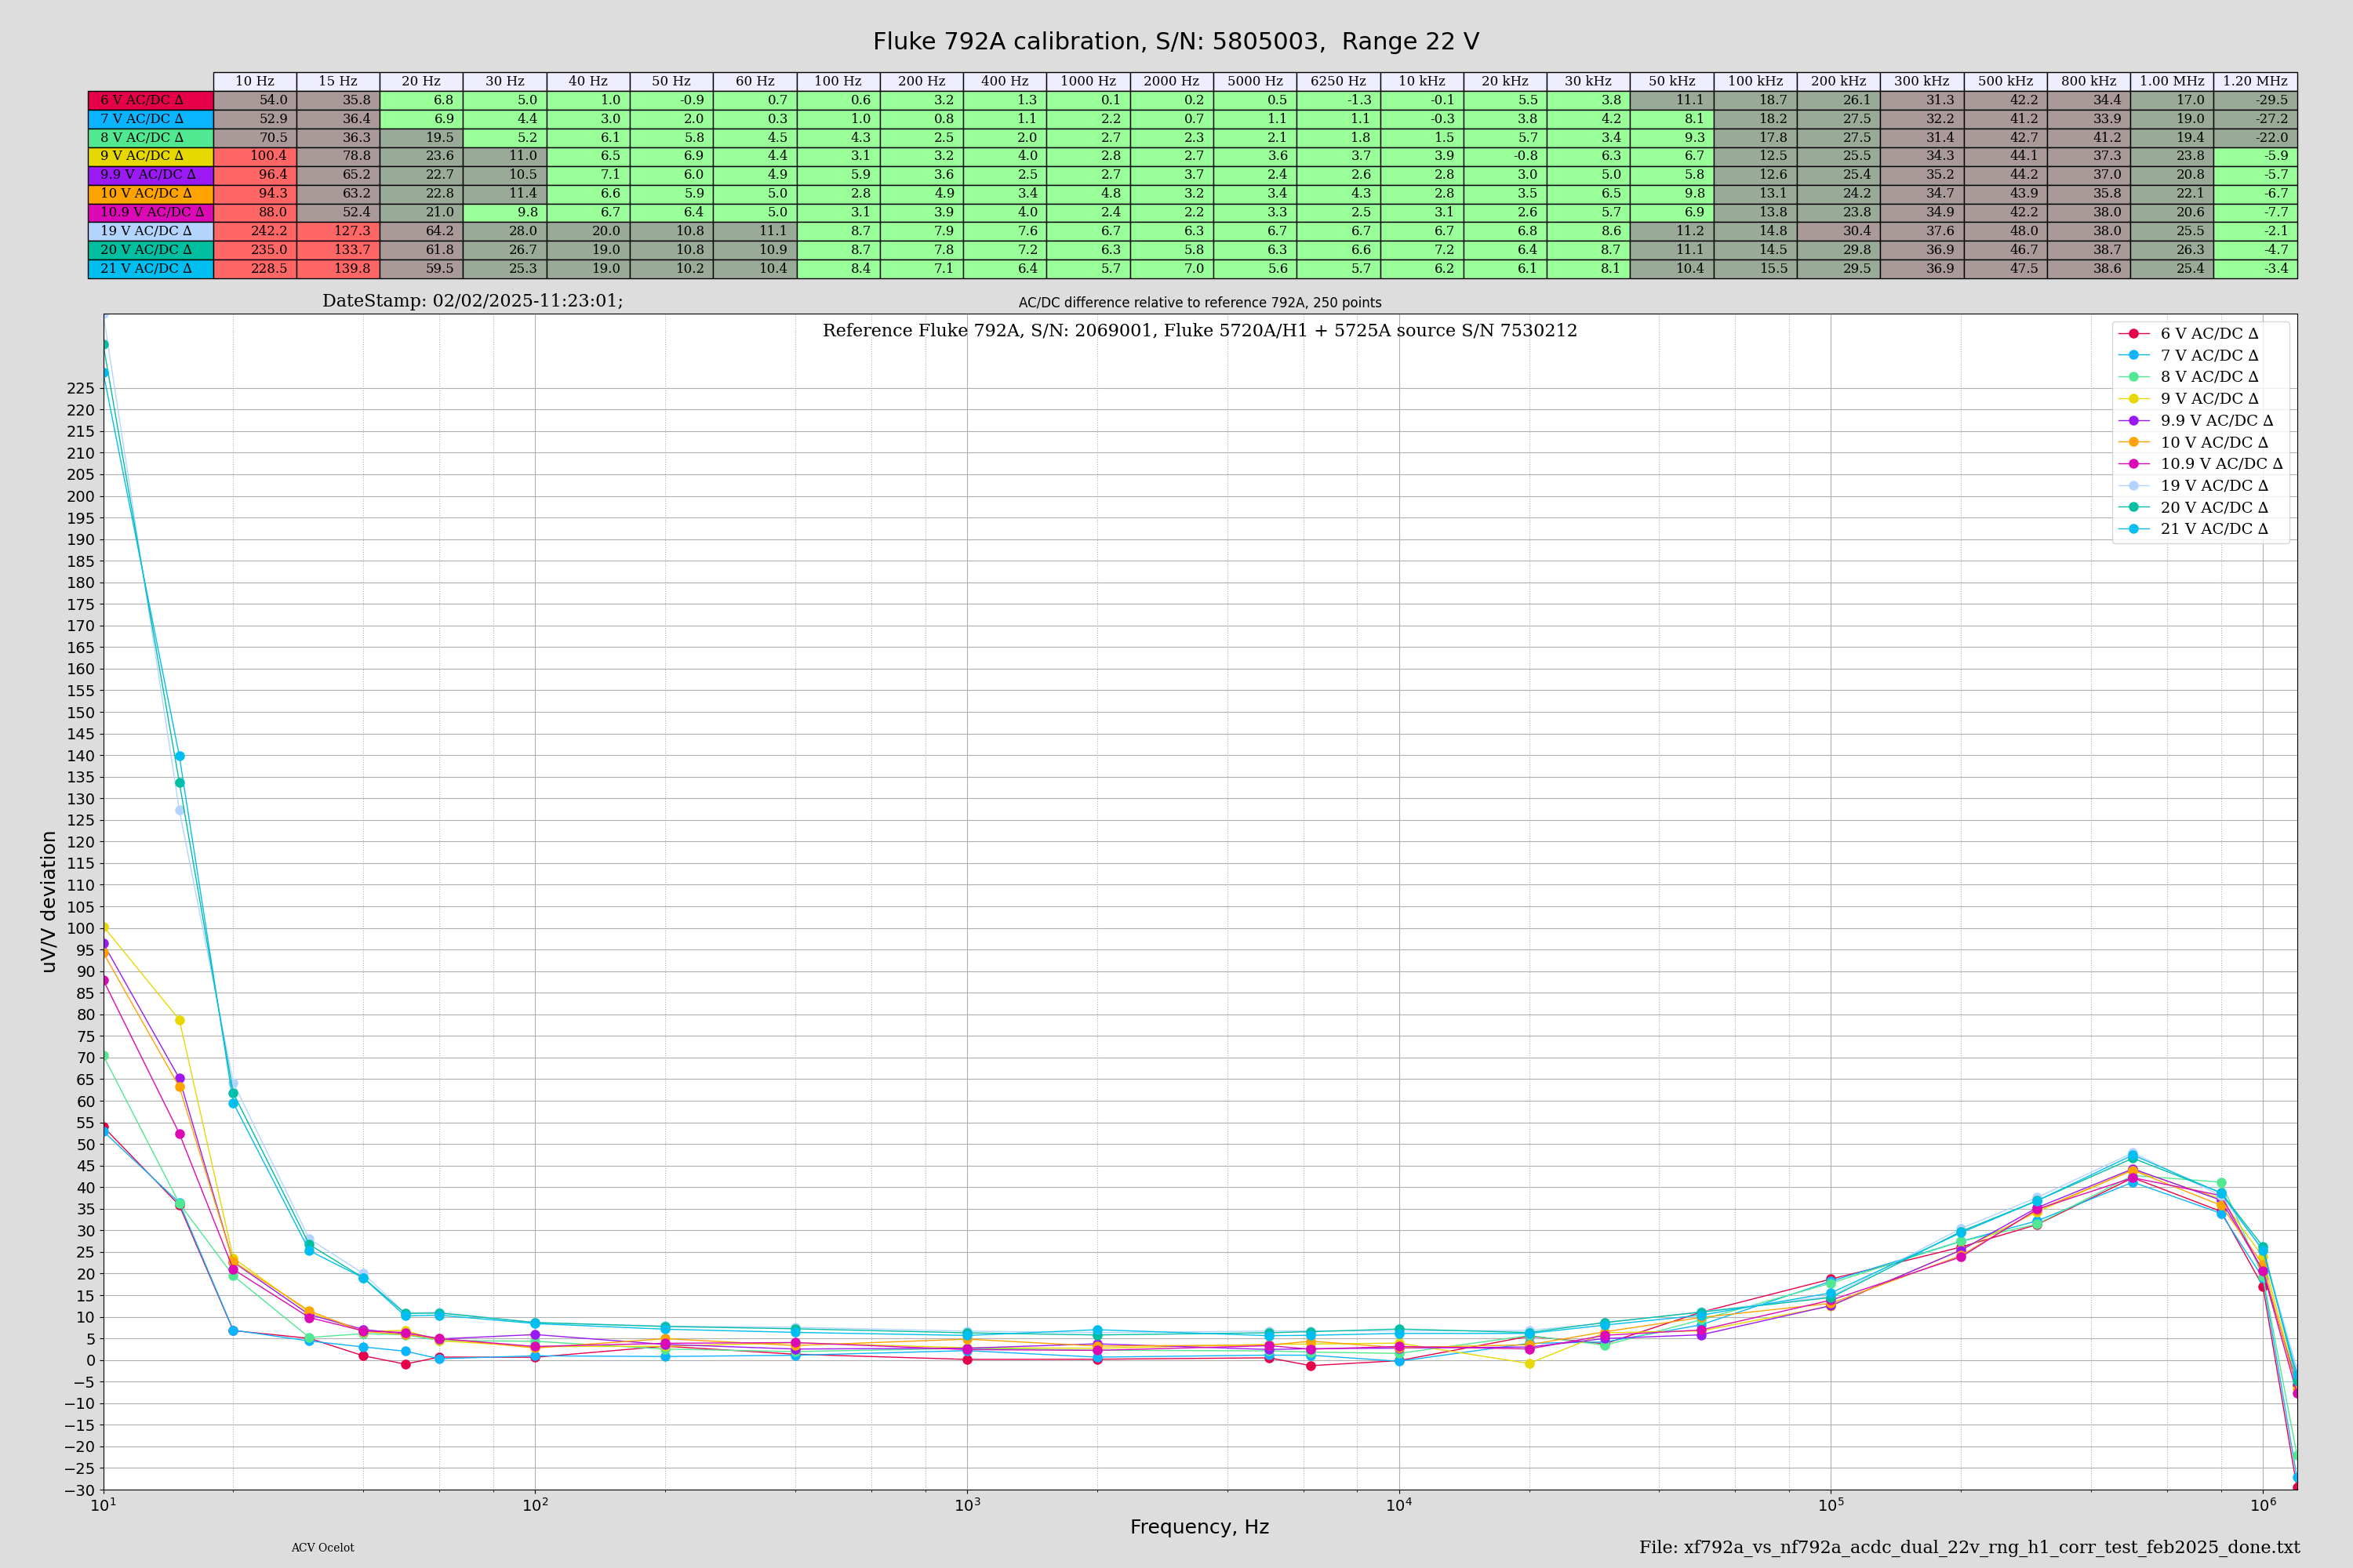This screenshot has height=1568, width=2353.
Task: Click the '41.2' cell under 800 kHz
Action: (x=2089, y=138)
